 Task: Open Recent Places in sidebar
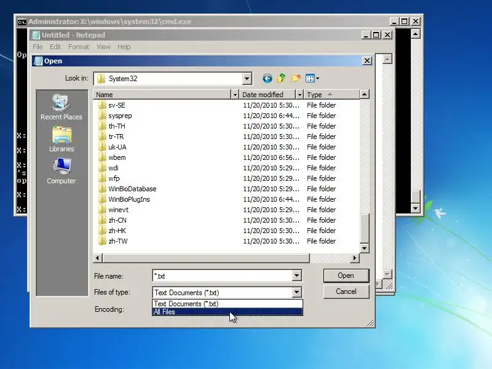tap(61, 107)
